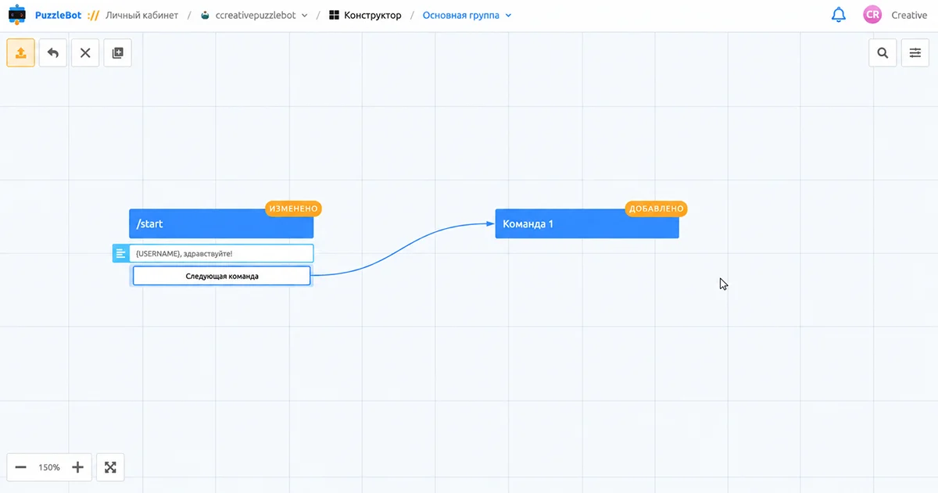The width and height of the screenshot is (938, 493).
Task: Click the Следующая команда button
Action: click(222, 276)
